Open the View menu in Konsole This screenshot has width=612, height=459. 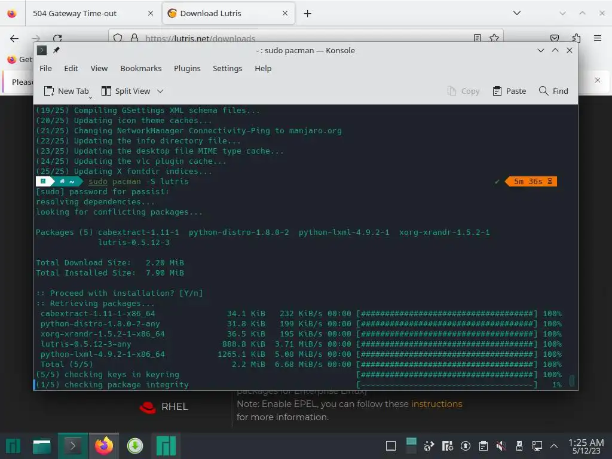[x=99, y=68]
